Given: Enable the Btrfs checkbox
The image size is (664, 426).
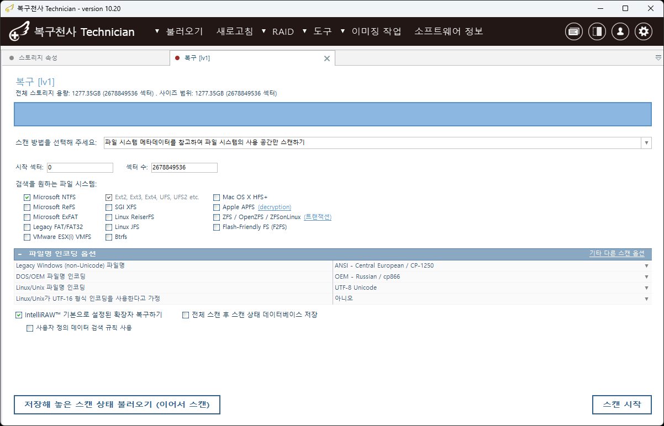Looking at the screenshot, I should (x=109, y=237).
